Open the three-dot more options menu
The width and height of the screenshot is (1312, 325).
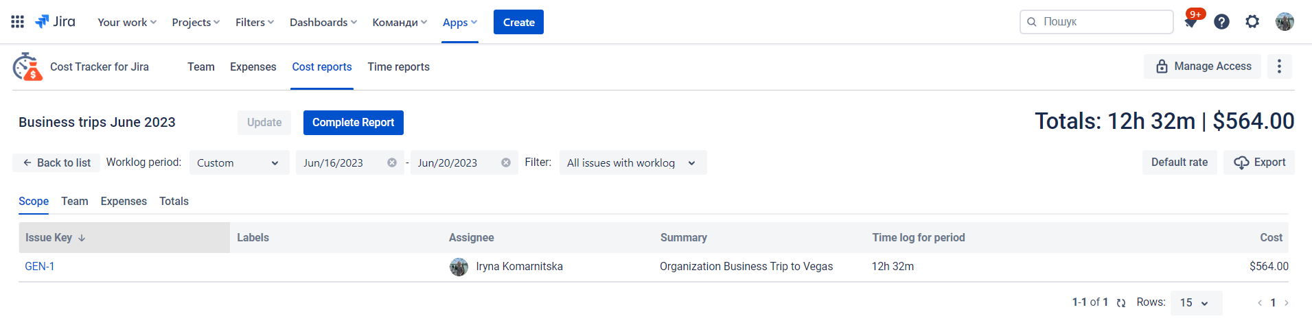pos(1279,67)
